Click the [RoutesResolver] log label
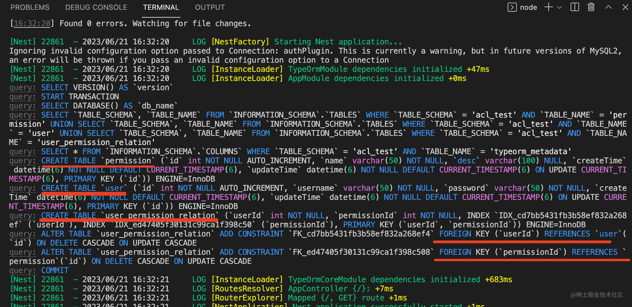This screenshot has width=632, height=307. tap(247, 289)
